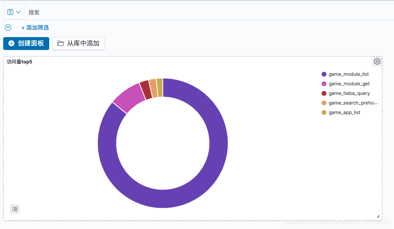
Task: Click the plus icon in 创建面板
Action: pyautogui.click(x=11, y=43)
